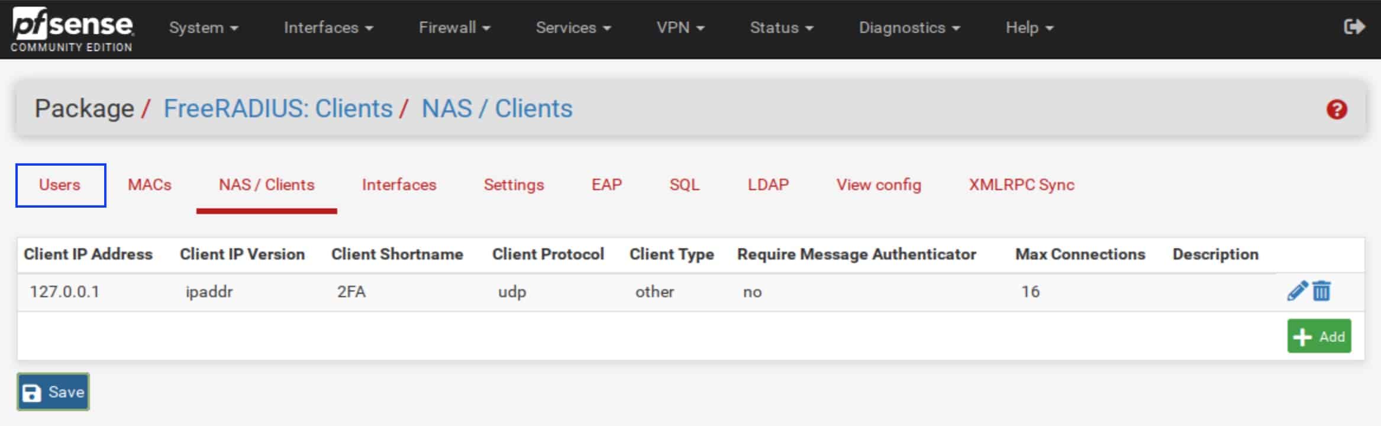The image size is (1381, 426).
Task: Open the Diagnostics menu
Action: (909, 28)
